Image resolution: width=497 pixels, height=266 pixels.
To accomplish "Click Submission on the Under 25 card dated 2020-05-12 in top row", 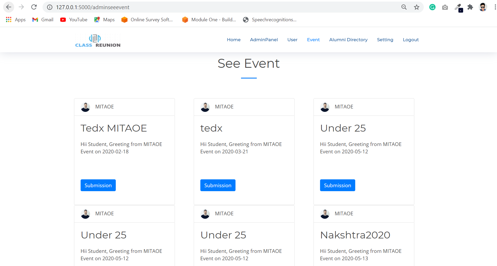I will [338, 185].
